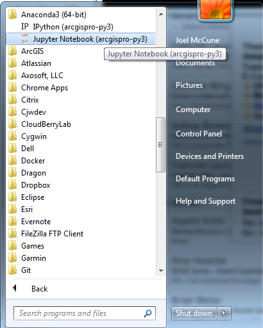Image resolution: width=263 pixels, height=328 pixels.
Task: Open shut down options arrow
Action: coord(224,313)
